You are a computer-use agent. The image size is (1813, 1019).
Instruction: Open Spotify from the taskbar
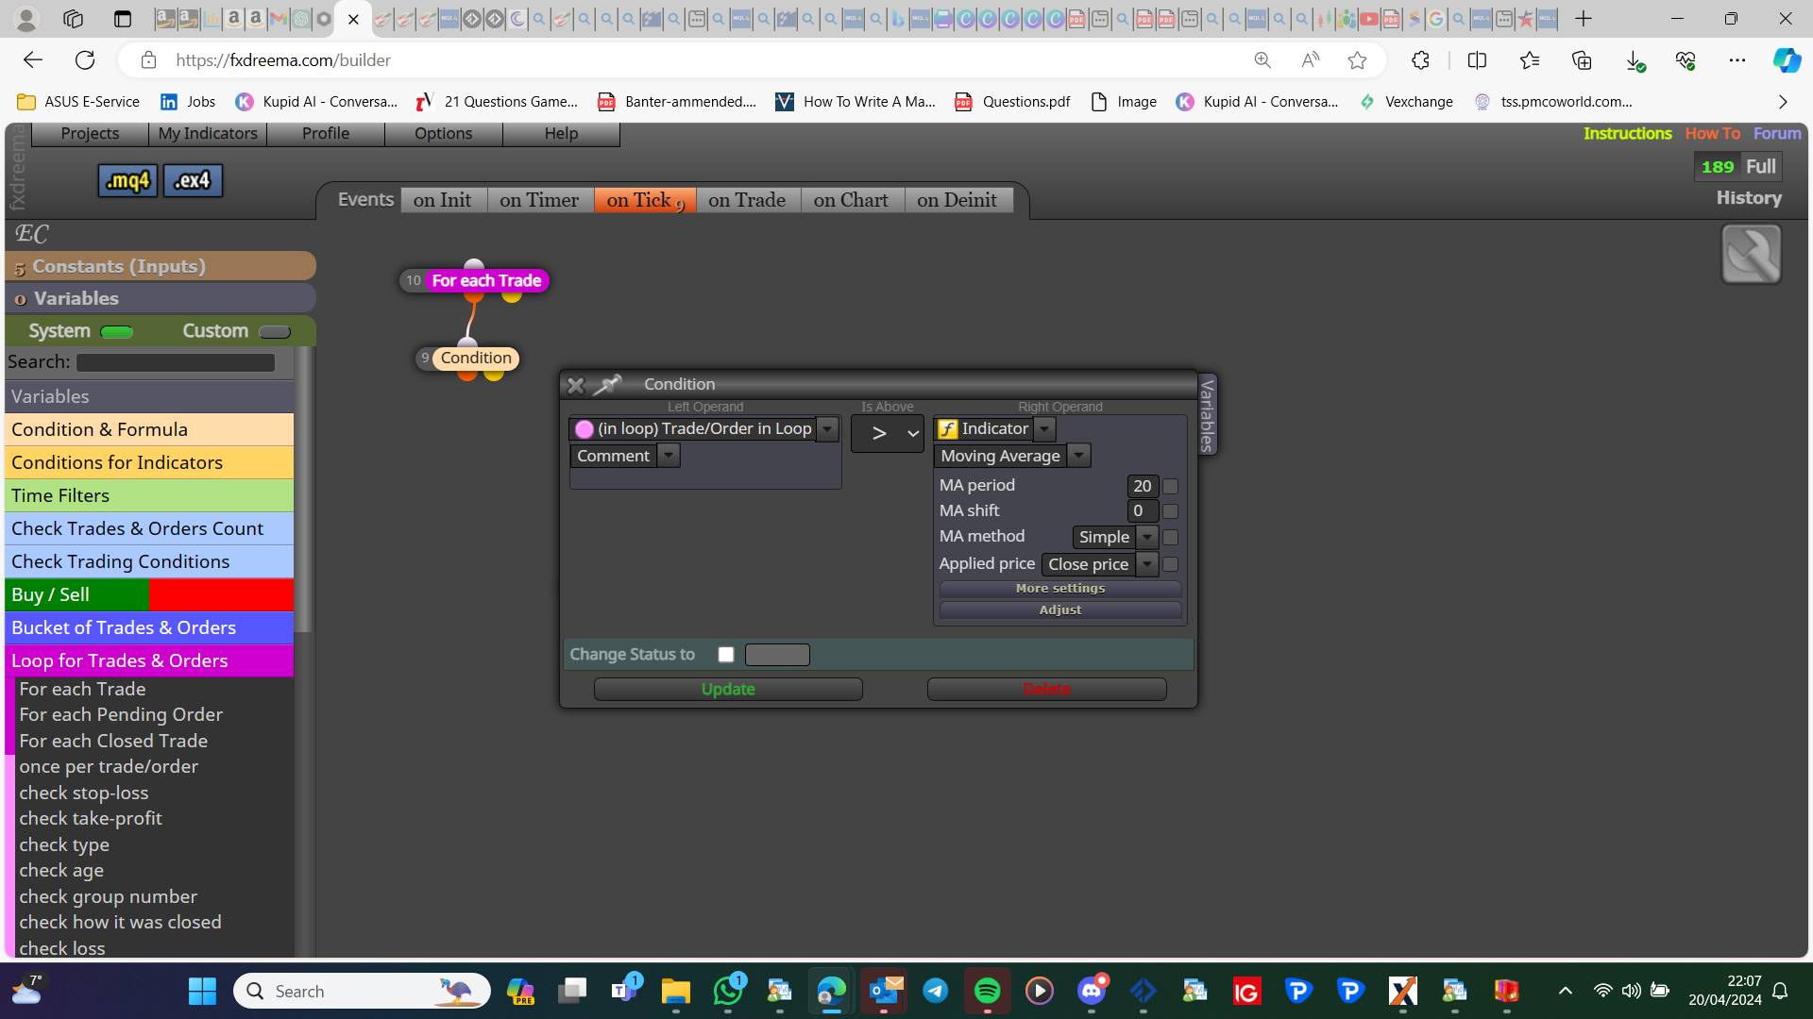click(x=987, y=991)
